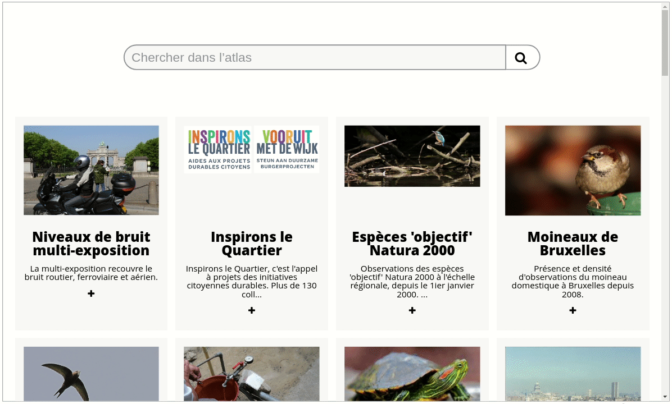Open the Inspirons le Quartier logo image

coord(219,149)
